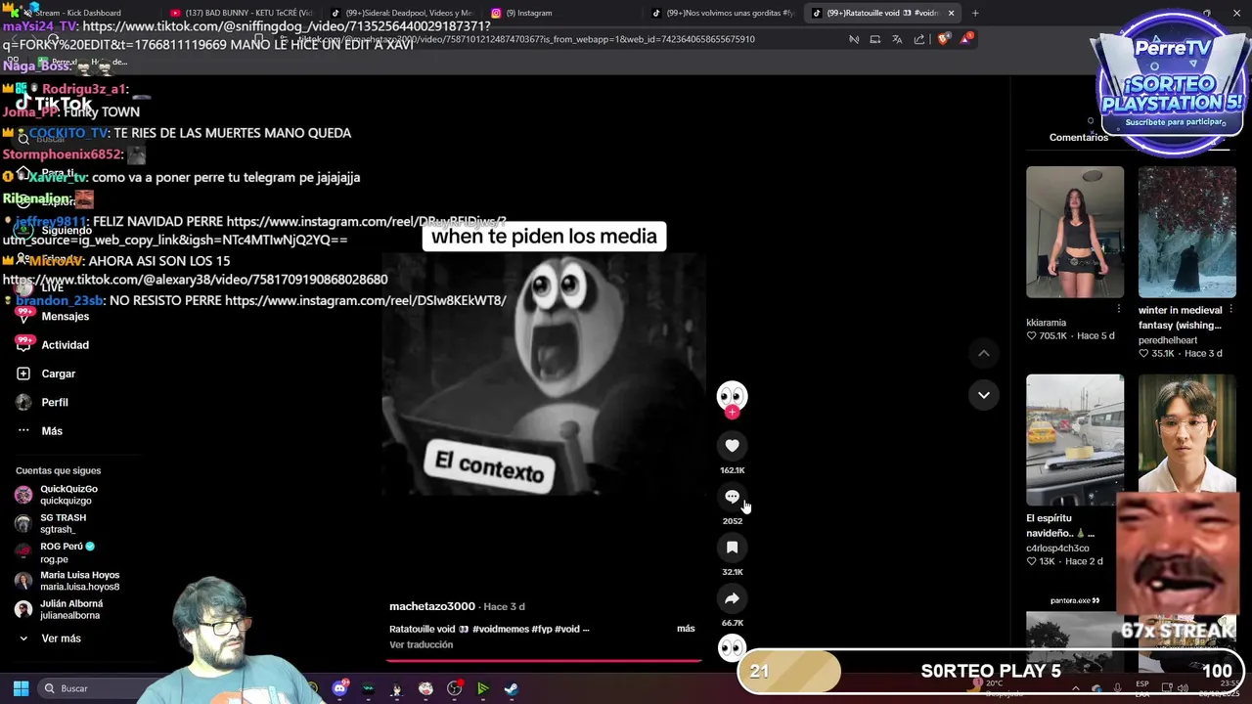The width and height of the screenshot is (1252, 704).
Task: Expand the video caption with más
Action: (686, 629)
